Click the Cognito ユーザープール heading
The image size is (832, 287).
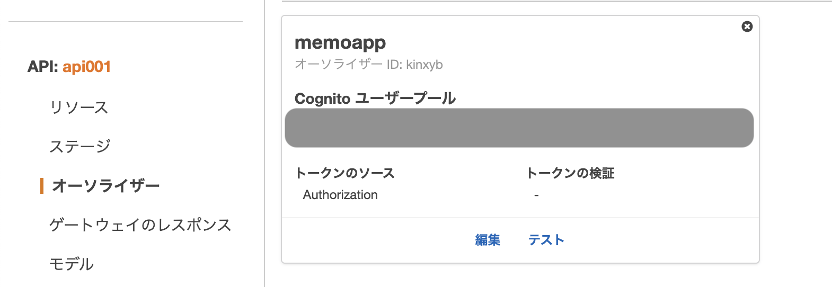[375, 98]
